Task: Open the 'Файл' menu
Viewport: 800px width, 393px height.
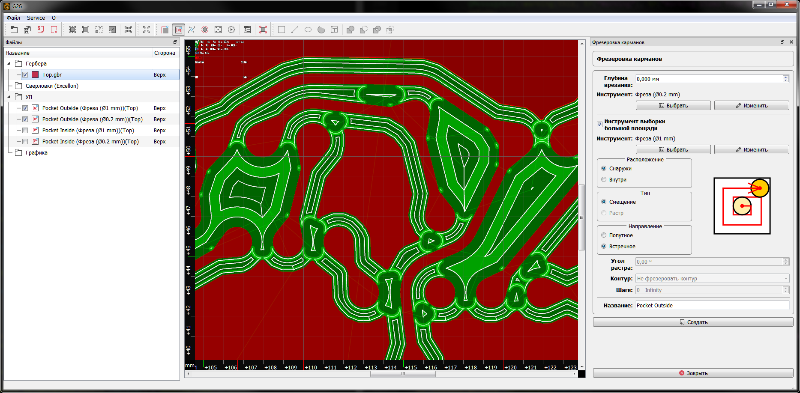Action: [13, 18]
